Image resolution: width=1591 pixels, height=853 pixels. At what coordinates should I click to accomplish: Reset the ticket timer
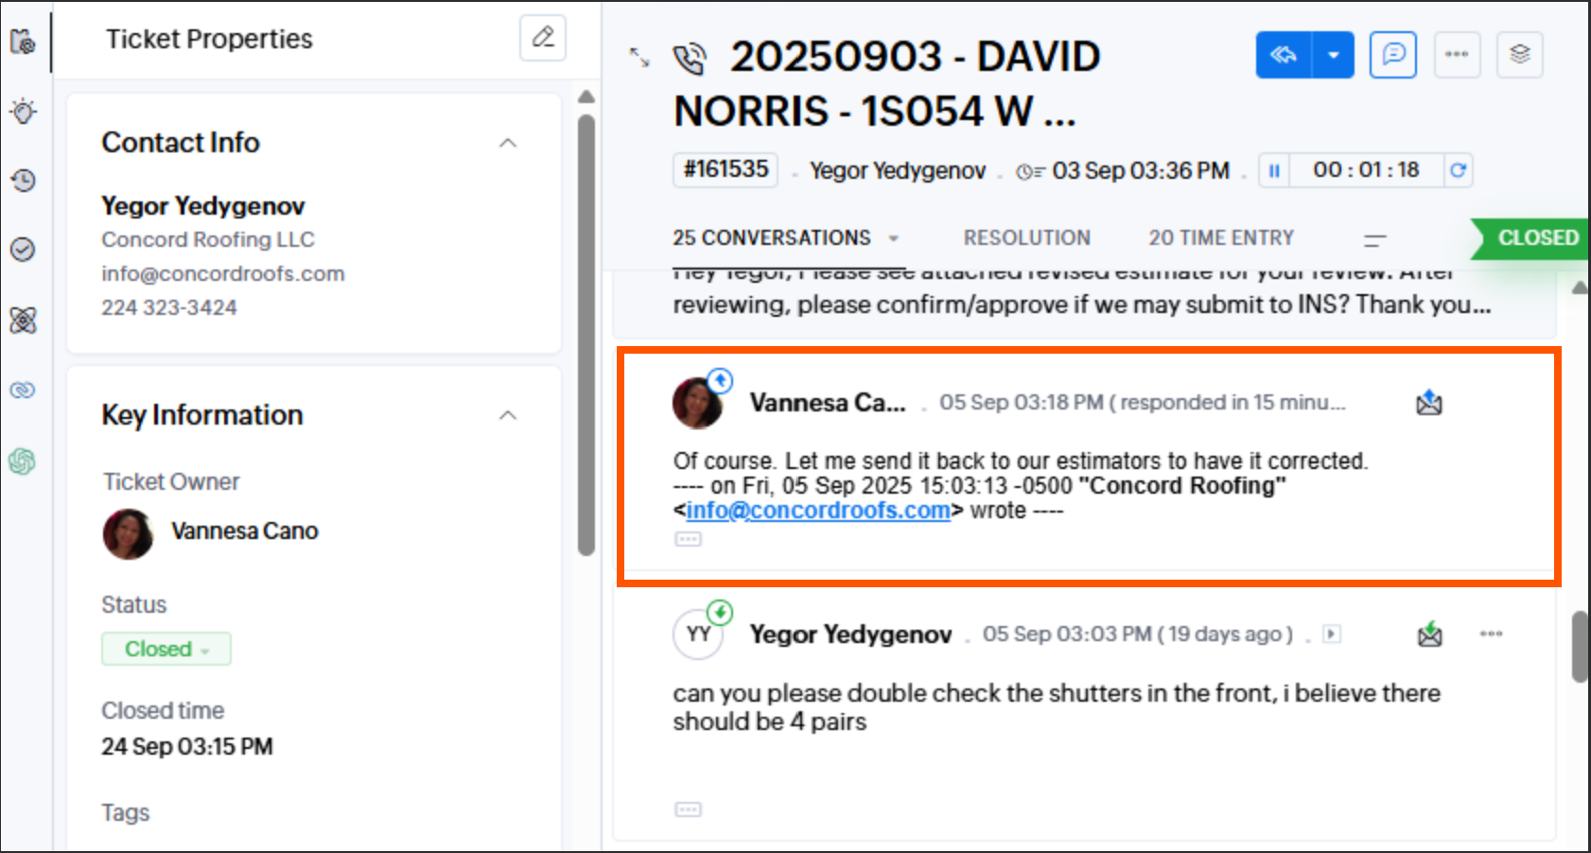pos(1458,170)
